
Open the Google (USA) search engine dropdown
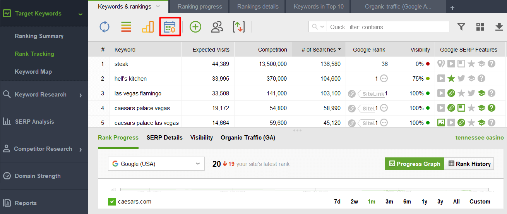(156, 164)
